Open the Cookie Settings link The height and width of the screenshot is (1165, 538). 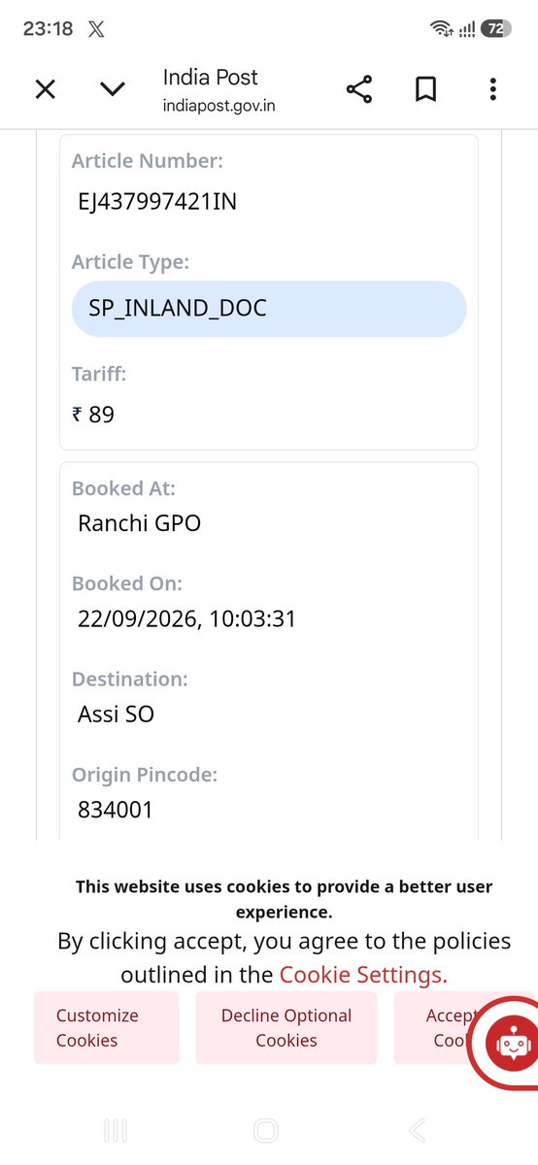click(363, 975)
